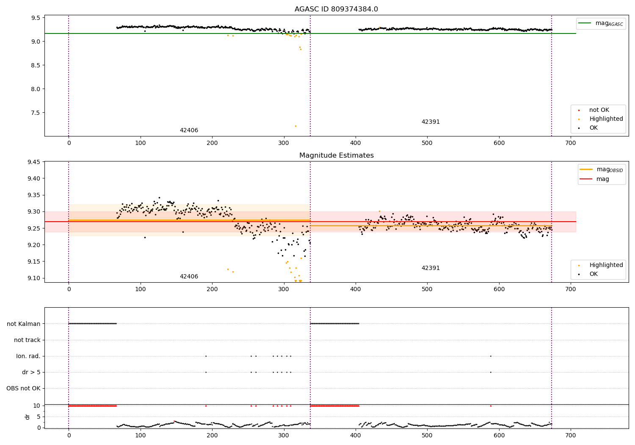Click the rotated 'dr' axis label

[28, 417]
